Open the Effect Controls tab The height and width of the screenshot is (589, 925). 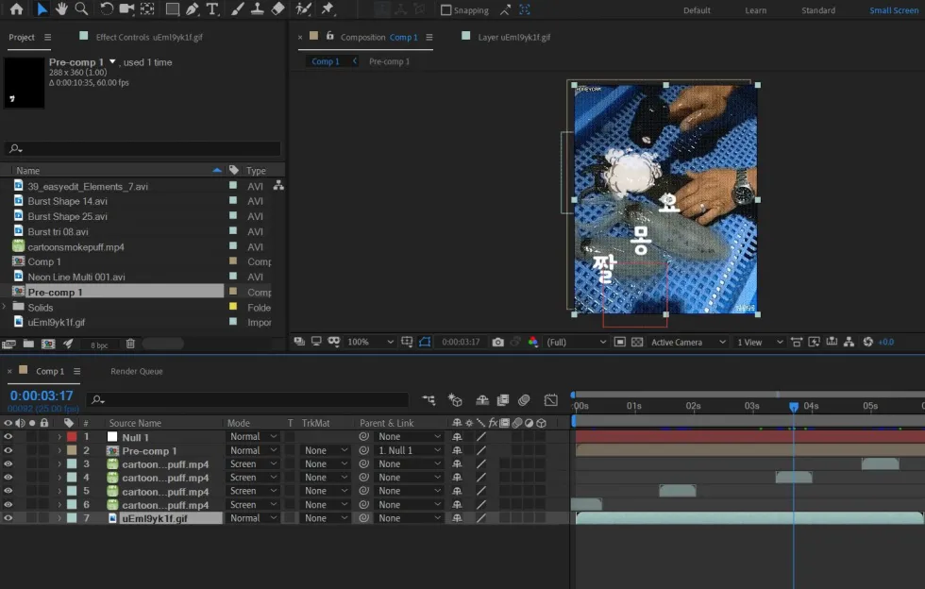tap(149, 37)
